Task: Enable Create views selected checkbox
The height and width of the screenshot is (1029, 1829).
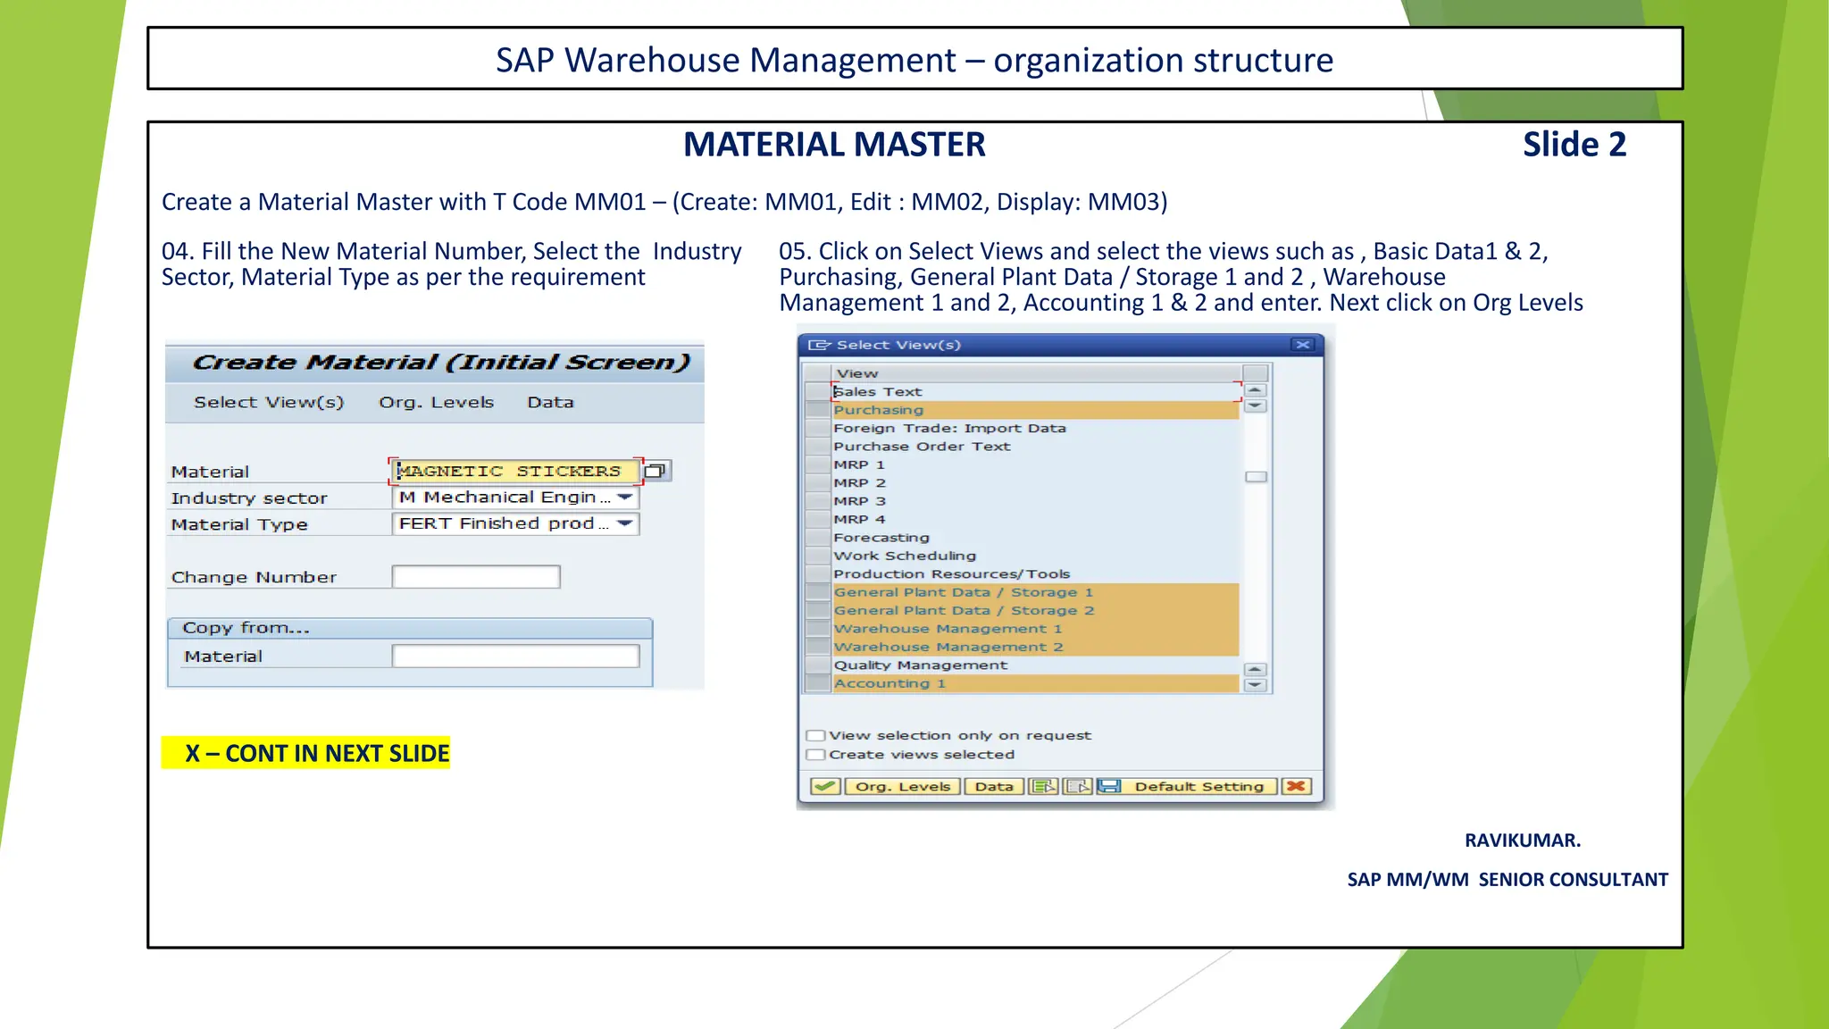Action: pos(814,754)
